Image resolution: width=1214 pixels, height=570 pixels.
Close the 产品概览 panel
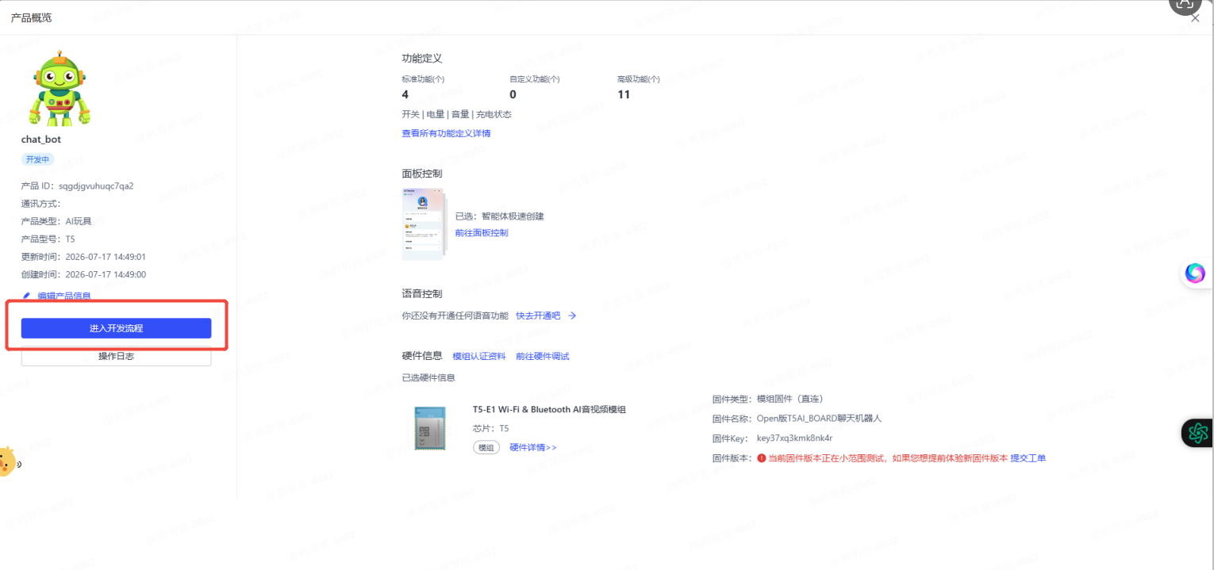(1196, 18)
